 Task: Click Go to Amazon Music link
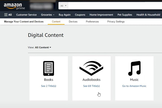pyautogui.click(x=134, y=86)
